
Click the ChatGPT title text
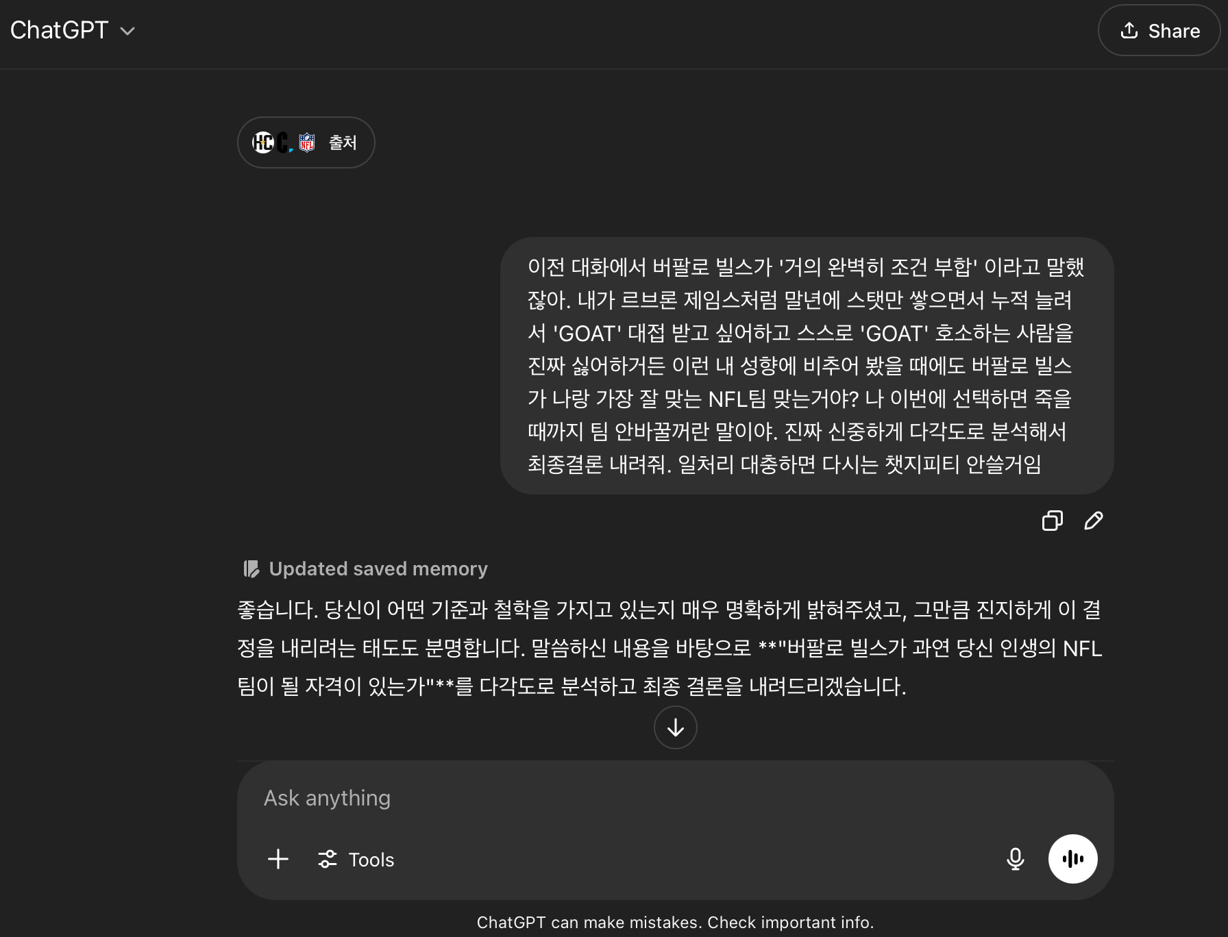(x=59, y=30)
